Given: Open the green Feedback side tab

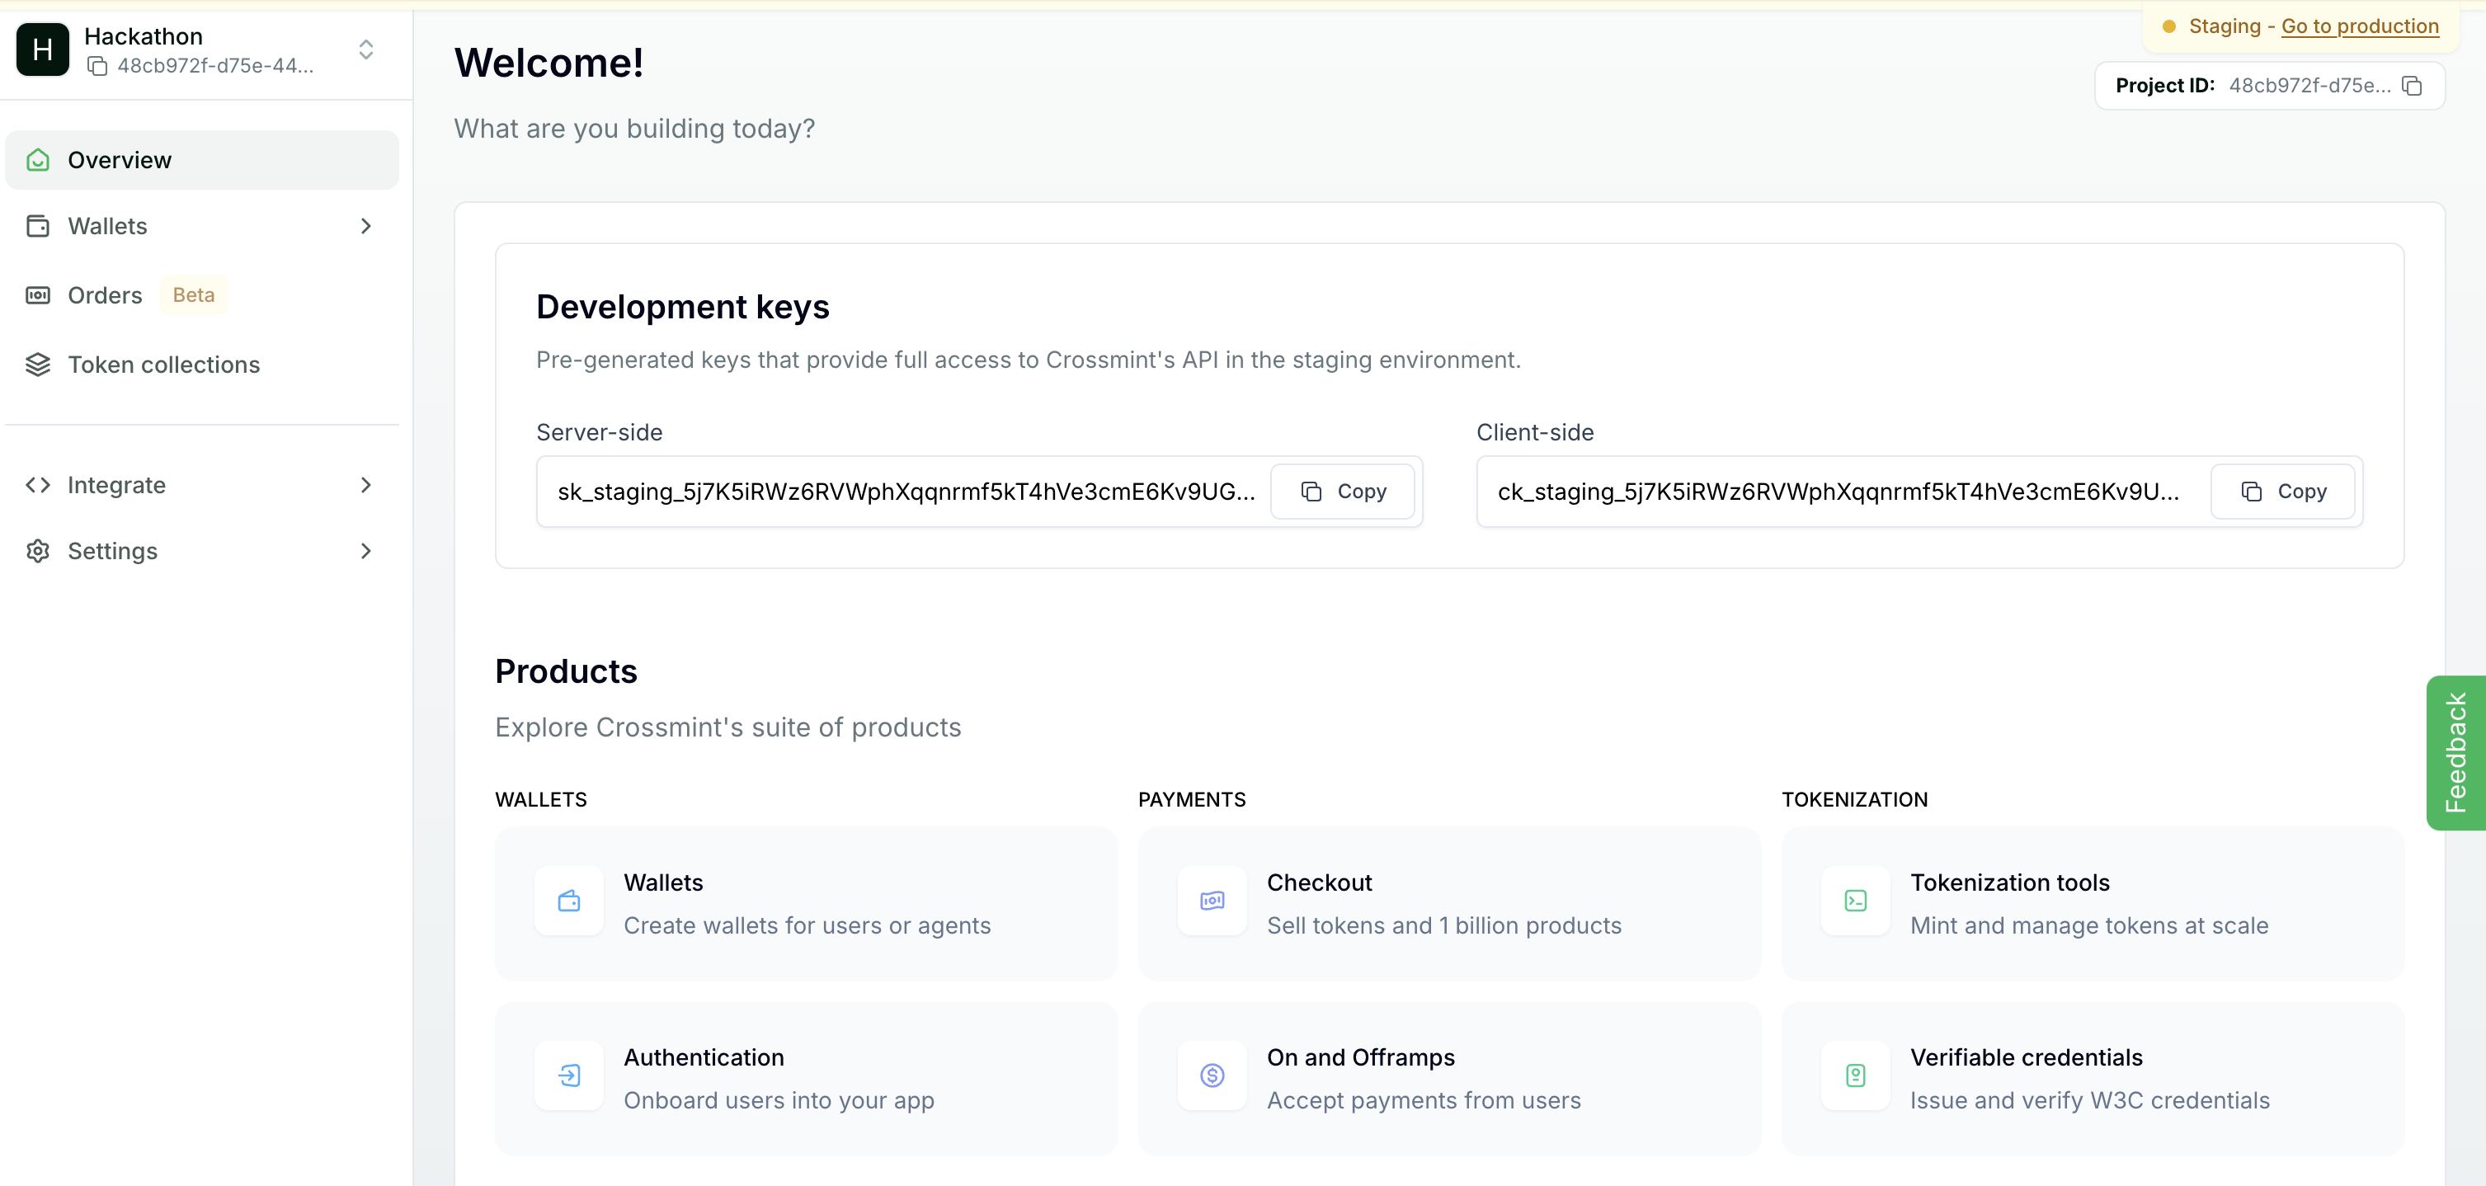Looking at the screenshot, I should (x=2455, y=751).
